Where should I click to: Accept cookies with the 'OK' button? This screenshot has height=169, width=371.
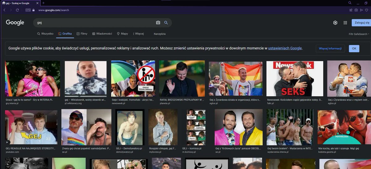(354, 49)
